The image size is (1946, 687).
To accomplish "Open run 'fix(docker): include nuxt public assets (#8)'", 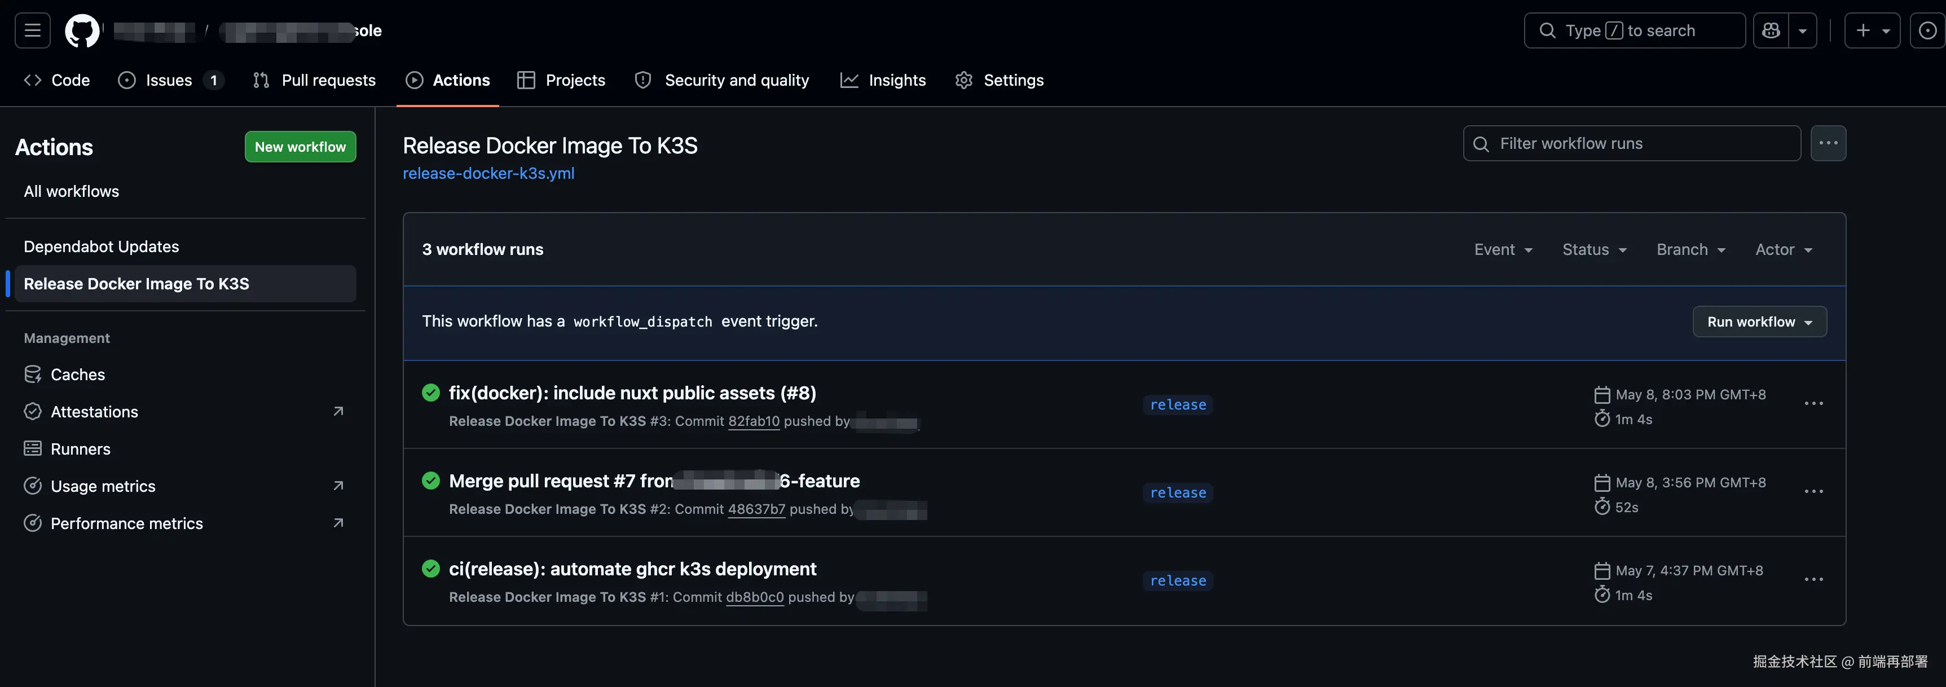I will pos(632,393).
